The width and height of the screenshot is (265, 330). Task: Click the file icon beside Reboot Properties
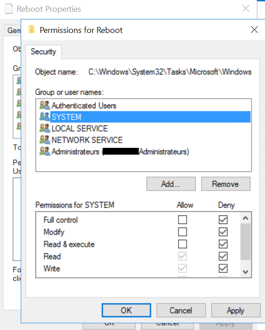coord(9,9)
